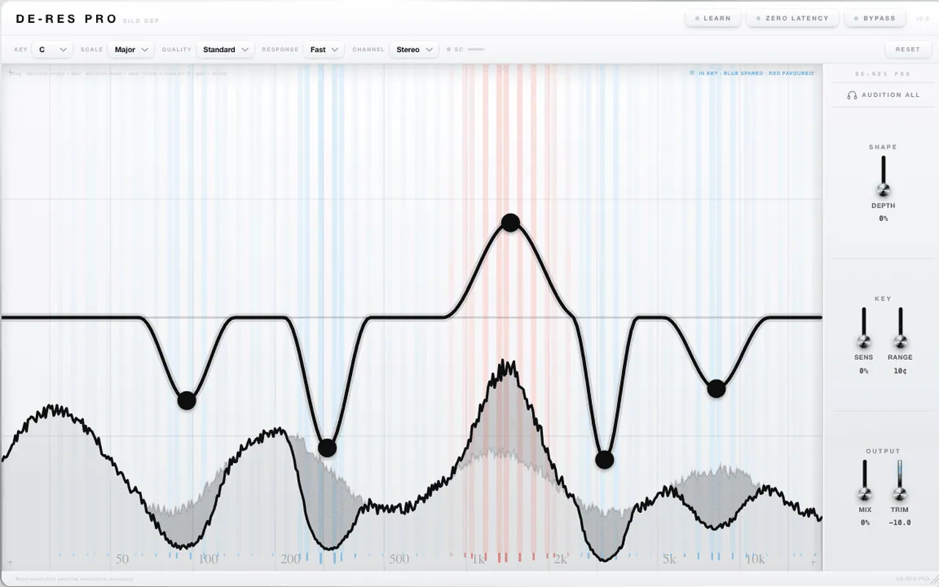Open the Response dropdown showing Fast
Image resolution: width=939 pixels, height=587 pixels.
click(x=324, y=49)
